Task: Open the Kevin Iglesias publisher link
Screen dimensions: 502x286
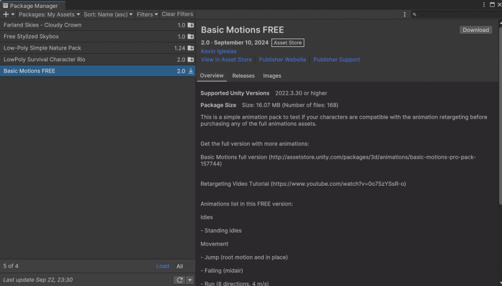Action: click(219, 51)
